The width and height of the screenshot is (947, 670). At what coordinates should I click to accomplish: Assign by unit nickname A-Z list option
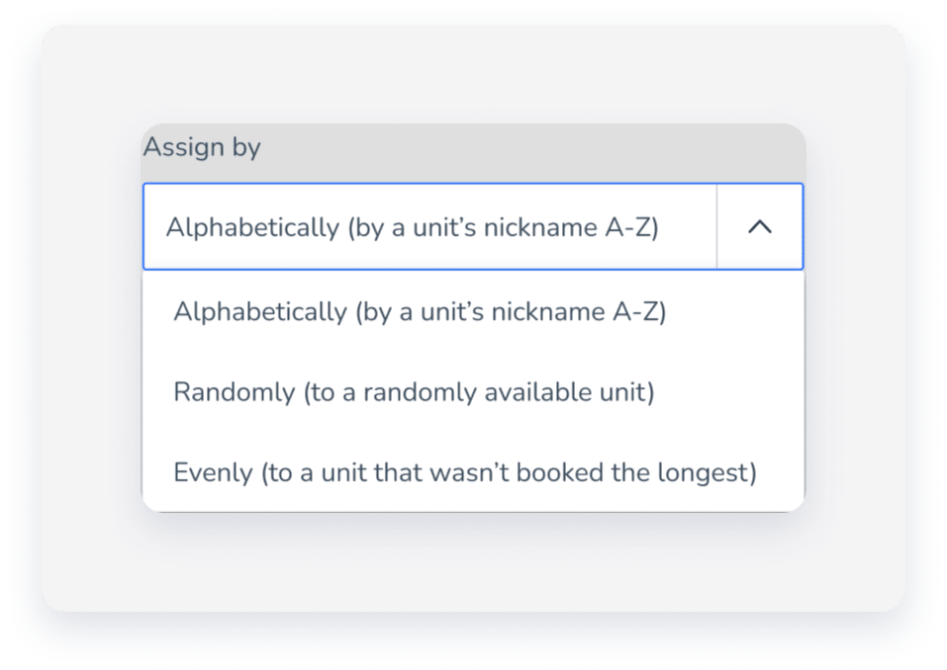click(x=420, y=312)
